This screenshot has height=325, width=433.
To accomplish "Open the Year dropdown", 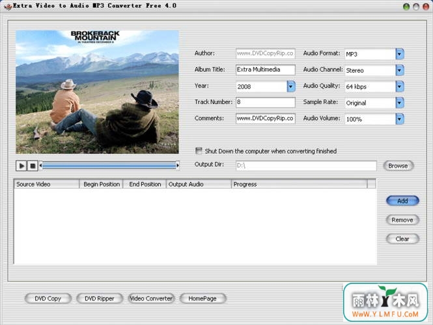I will [291, 86].
